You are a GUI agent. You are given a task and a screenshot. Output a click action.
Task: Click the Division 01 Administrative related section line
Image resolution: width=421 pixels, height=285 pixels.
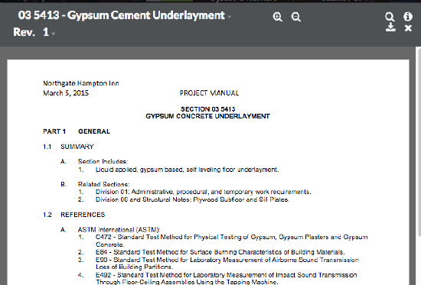(204, 192)
